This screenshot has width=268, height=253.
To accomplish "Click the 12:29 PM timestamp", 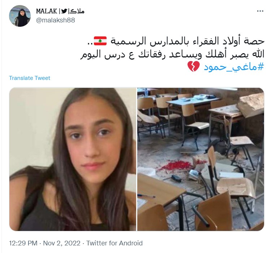I will (23, 243).
